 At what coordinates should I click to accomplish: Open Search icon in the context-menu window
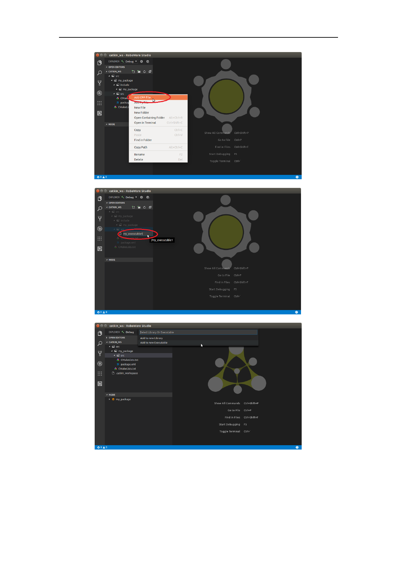coord(99,73)
